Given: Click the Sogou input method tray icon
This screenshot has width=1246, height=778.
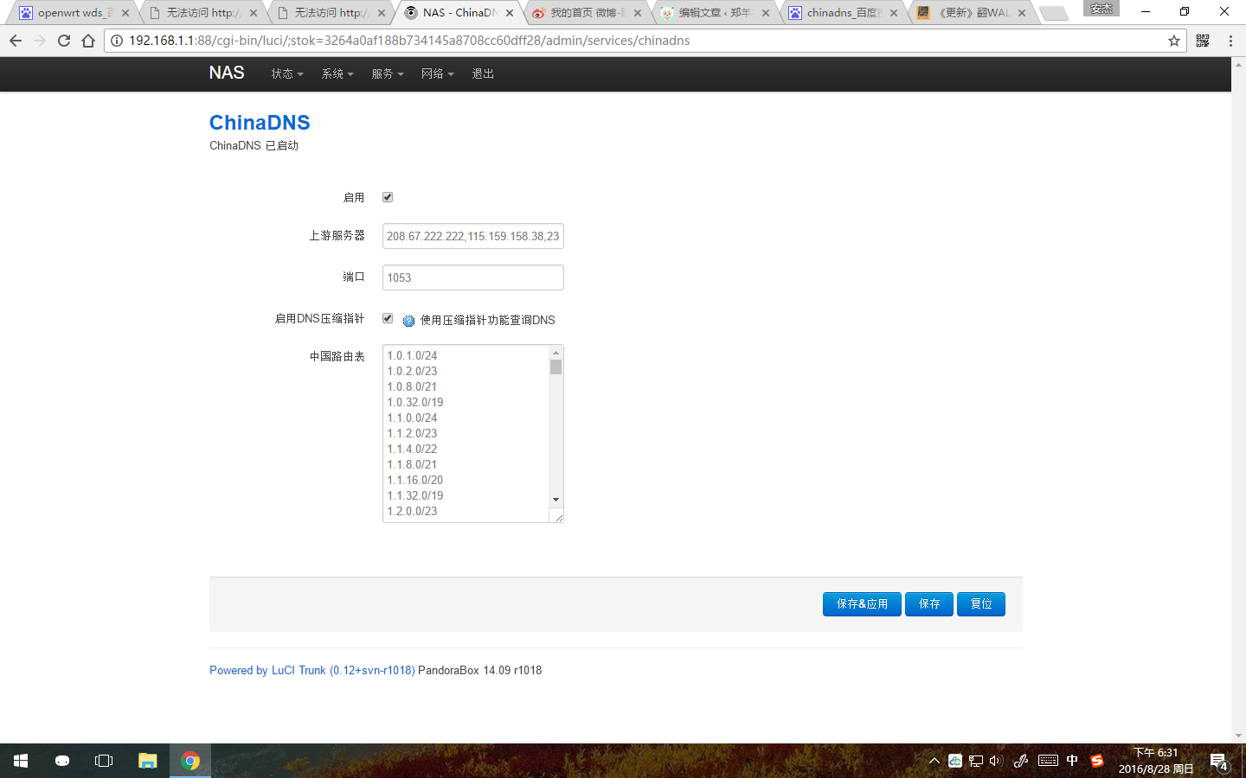Looking at the screenshot, I should click(x=1097, y=761).
